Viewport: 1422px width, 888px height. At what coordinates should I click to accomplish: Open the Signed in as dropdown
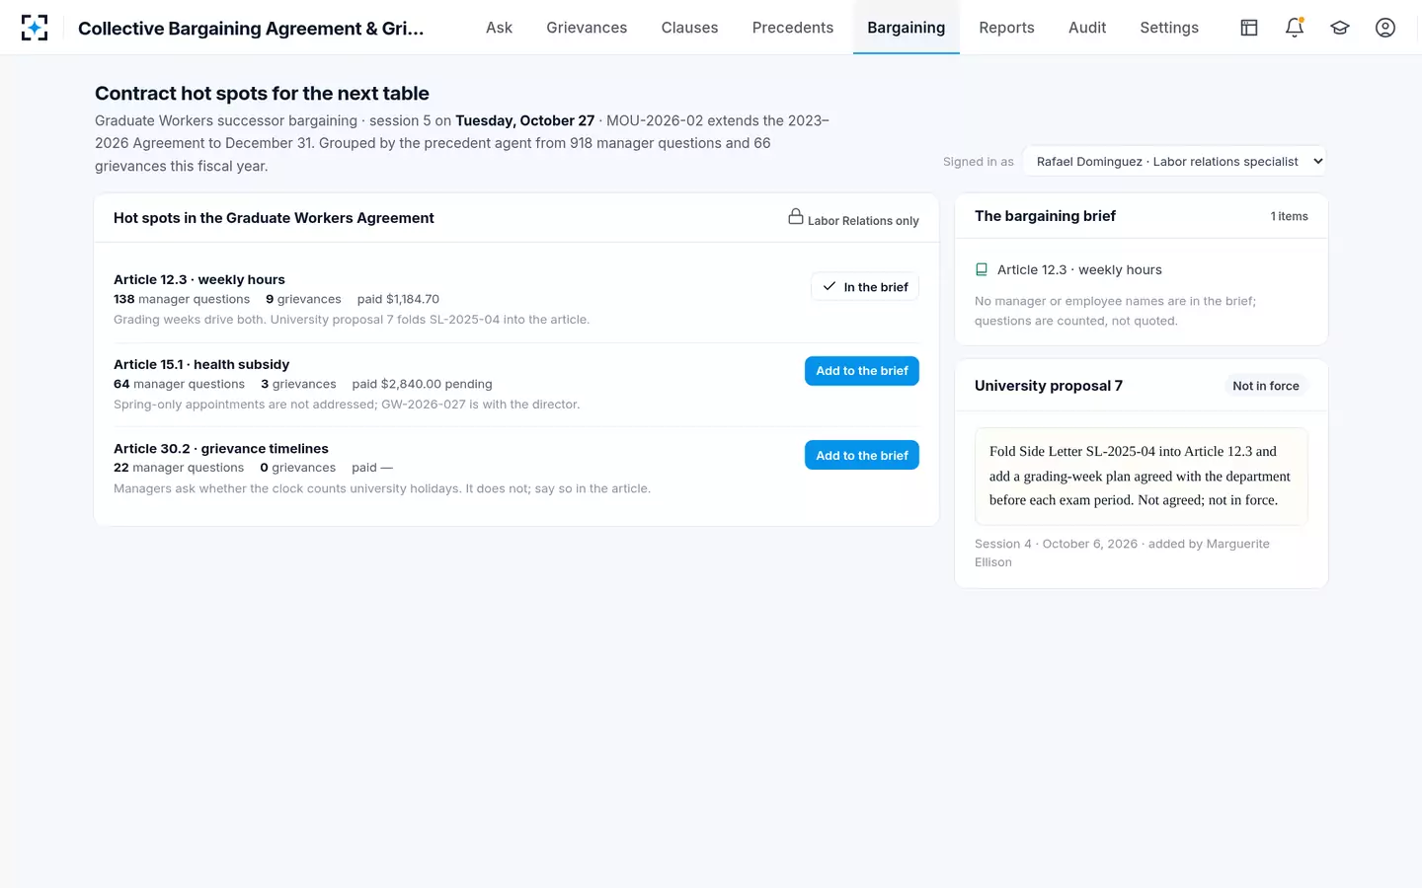point(1174,161)
